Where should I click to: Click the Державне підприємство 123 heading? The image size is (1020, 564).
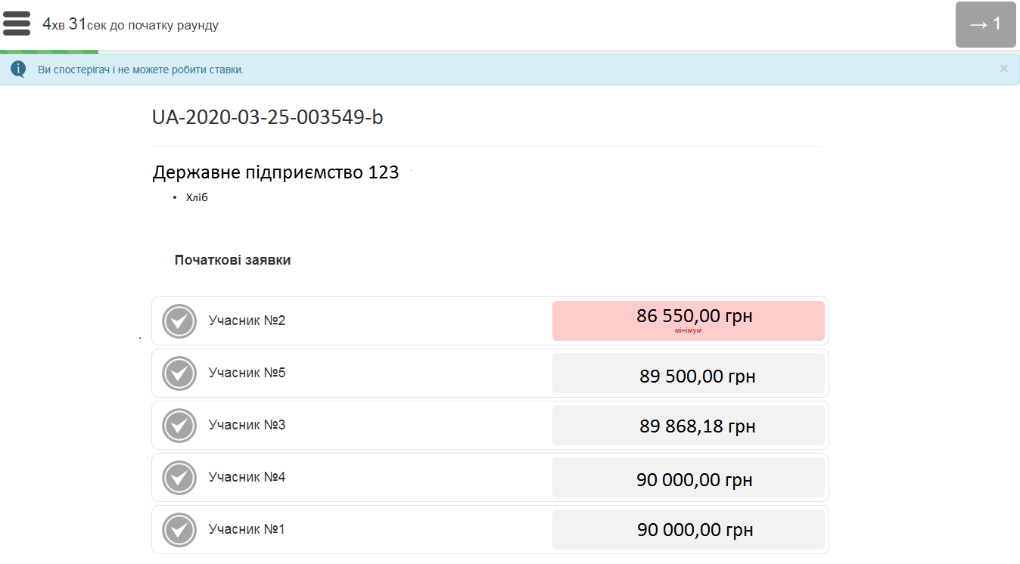tap(275, 172)
